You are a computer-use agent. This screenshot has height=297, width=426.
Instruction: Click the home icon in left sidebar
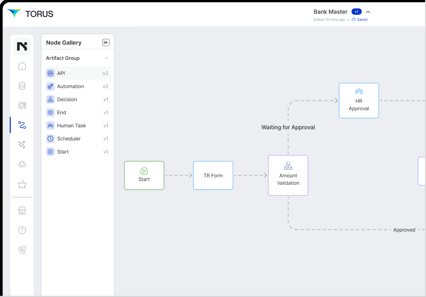pyautogui.click(x=22, y=66)
